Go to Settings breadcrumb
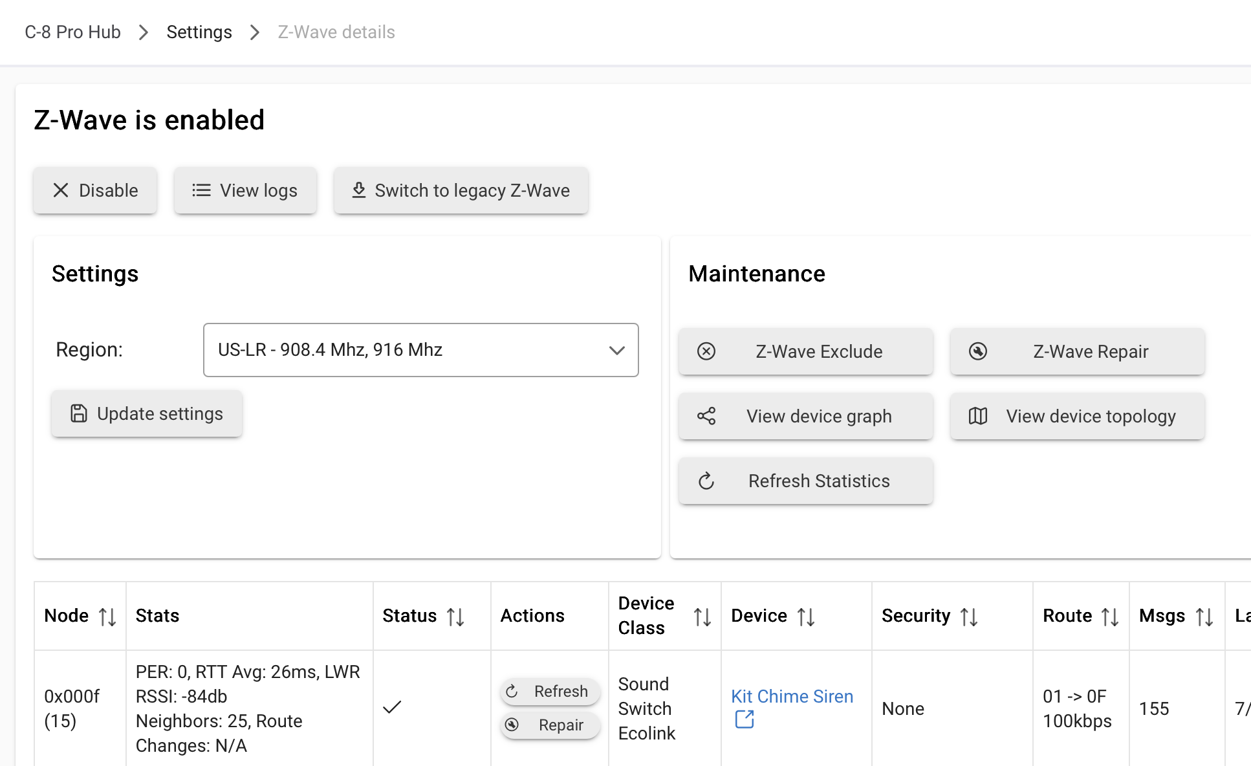 pos(199,32)
